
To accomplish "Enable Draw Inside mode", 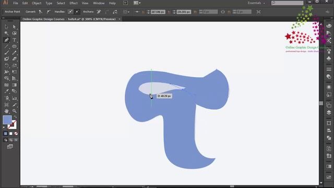I will (16, 140).
